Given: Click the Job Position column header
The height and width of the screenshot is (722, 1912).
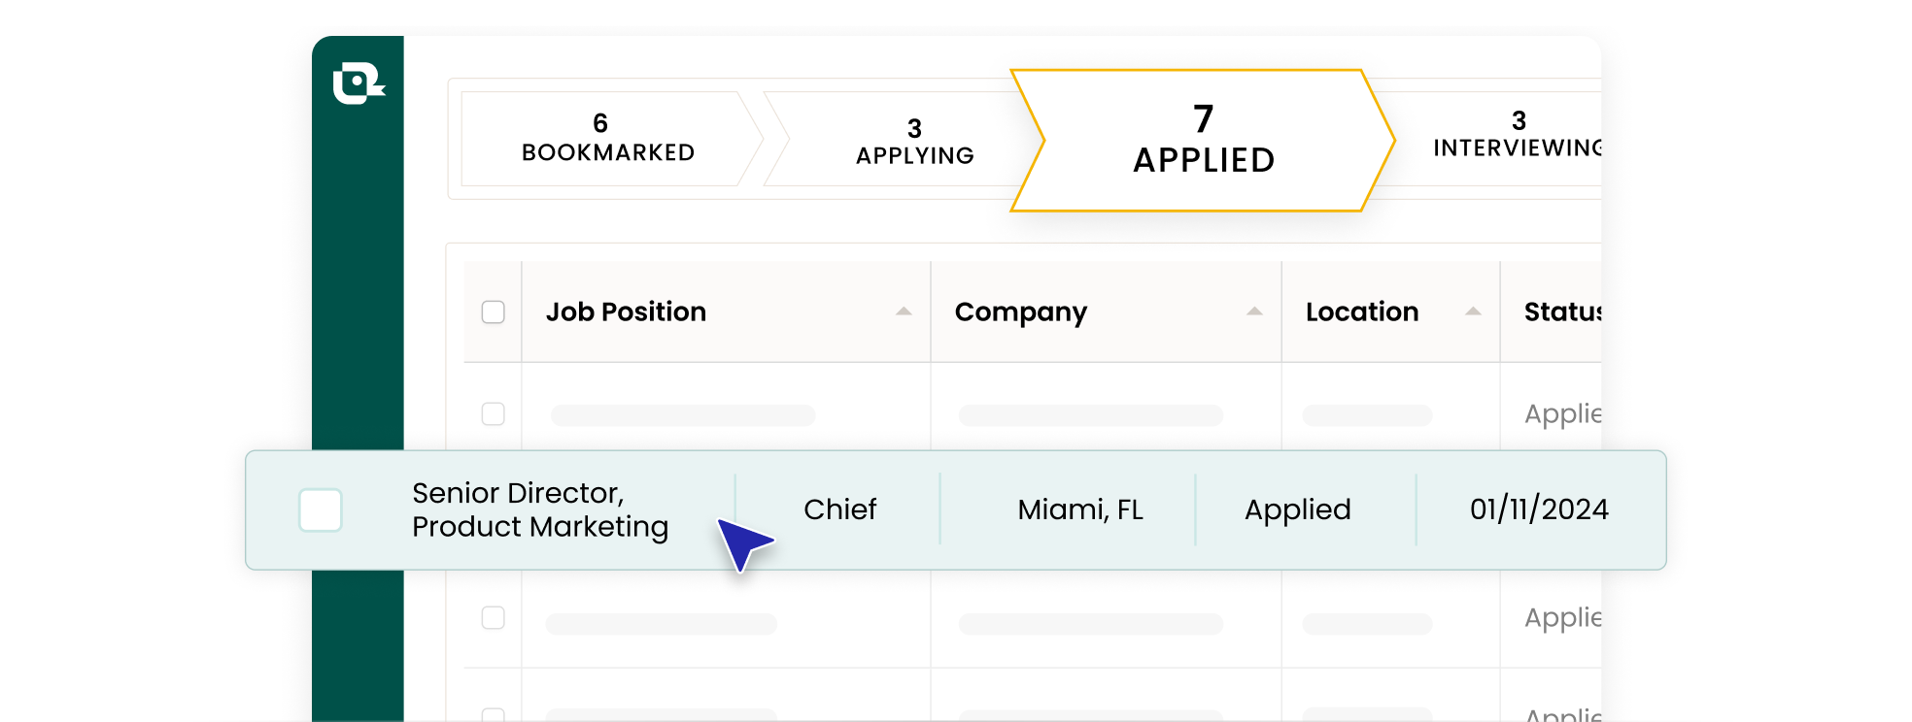Looking at the screenshot, I should pyautogui.click(x=625, y=312).
